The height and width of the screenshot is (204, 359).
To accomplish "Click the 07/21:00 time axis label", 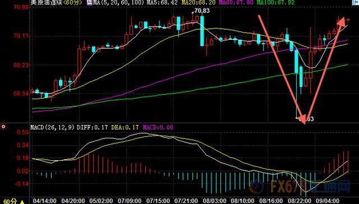I will click(186, 201).
